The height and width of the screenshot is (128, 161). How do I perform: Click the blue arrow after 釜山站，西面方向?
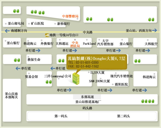(155, 30)
